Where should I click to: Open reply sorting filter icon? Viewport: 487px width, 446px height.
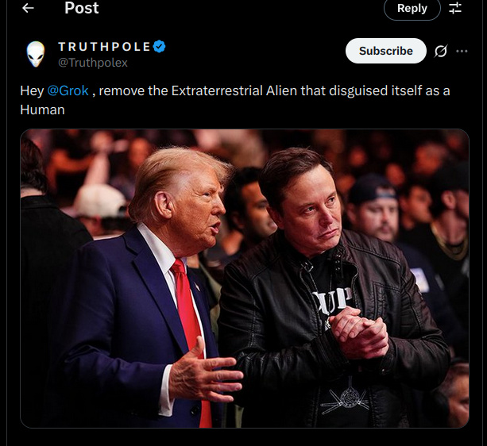(x=455, y=8)
